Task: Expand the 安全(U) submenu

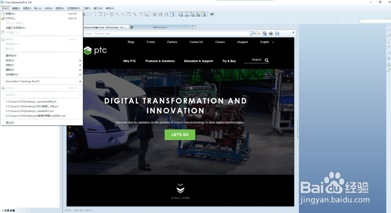Action: click(x=41, y=60)
